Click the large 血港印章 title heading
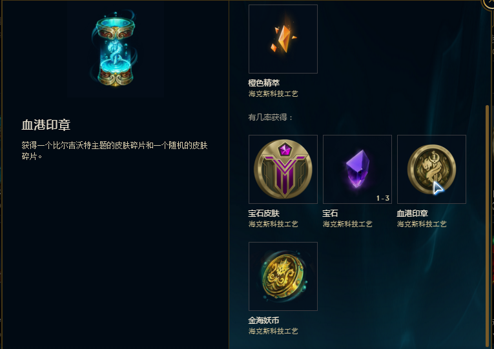Viewport: 494px width, 349px height. [x=46, y=125]
